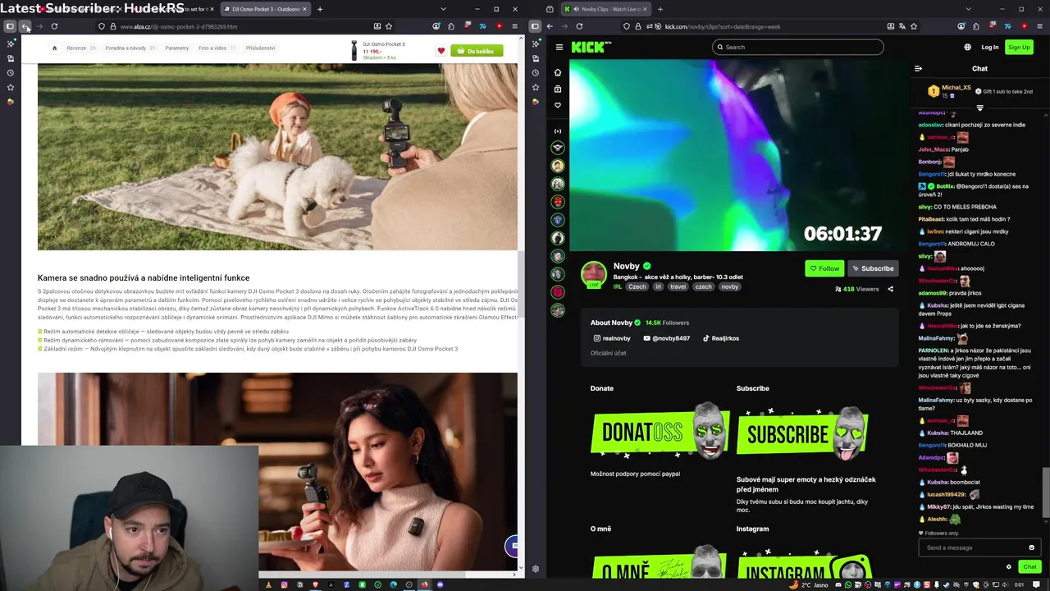
Task: Click the IRL category link under Novby
Action: tap(618, 286)
